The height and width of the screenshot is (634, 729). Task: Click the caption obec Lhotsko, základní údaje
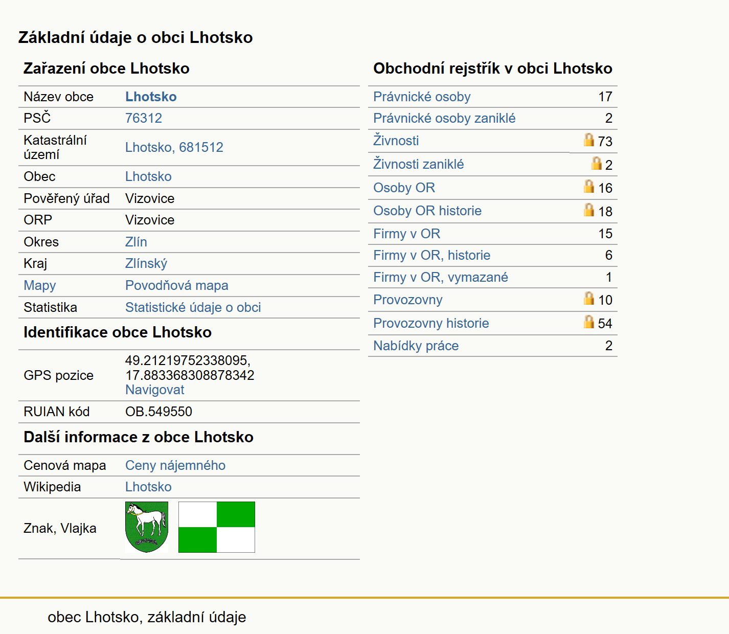point(147,617)
